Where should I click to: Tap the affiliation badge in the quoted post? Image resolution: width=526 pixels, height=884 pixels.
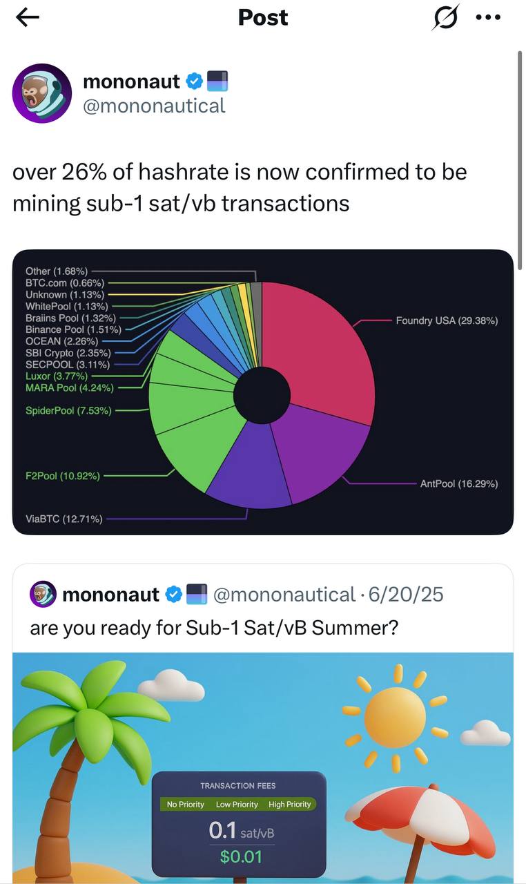click(x=197, y=594)
